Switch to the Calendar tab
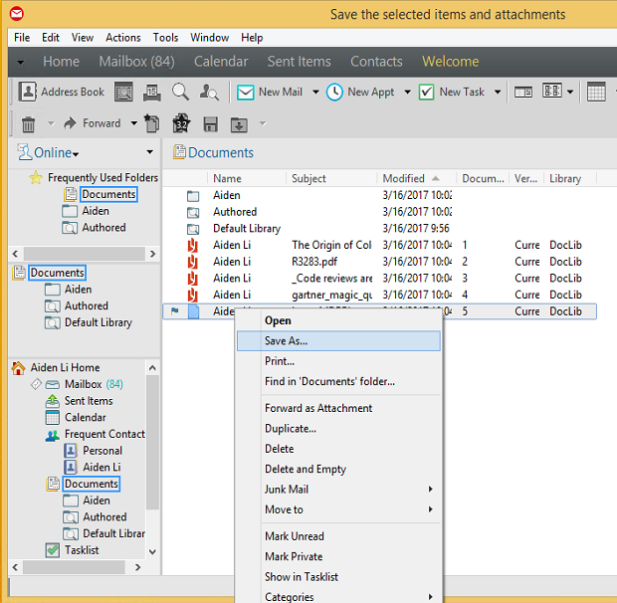Screen dimensions: 617x603 (221, 62)
